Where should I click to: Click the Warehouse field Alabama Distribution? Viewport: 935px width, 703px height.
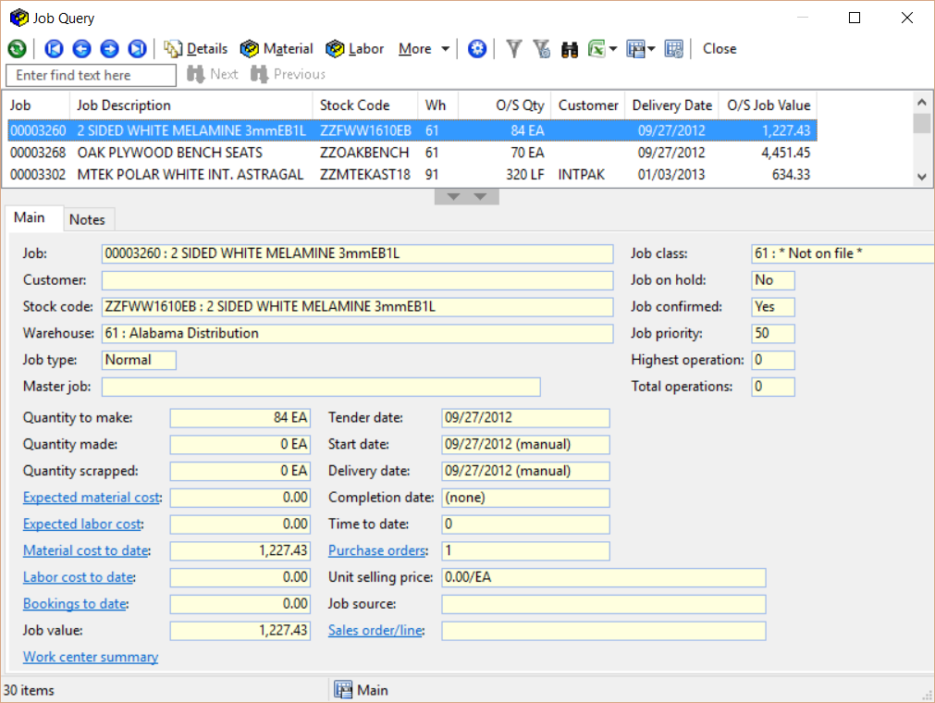[x=357, y=333]
